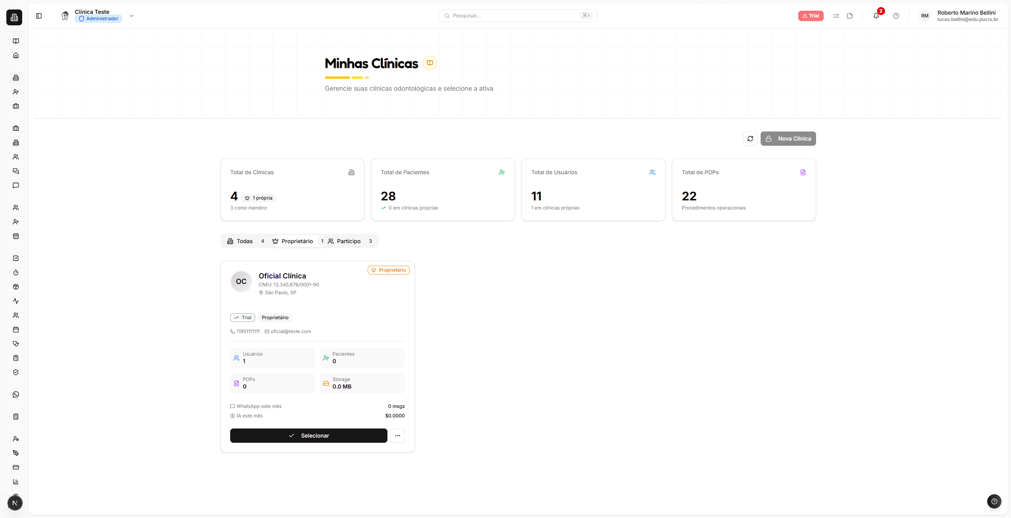Image resolution: width=1011 pixels, height=518 pixels.
Task: Click the shield icon in the sidebar
Action: point(16,372)
